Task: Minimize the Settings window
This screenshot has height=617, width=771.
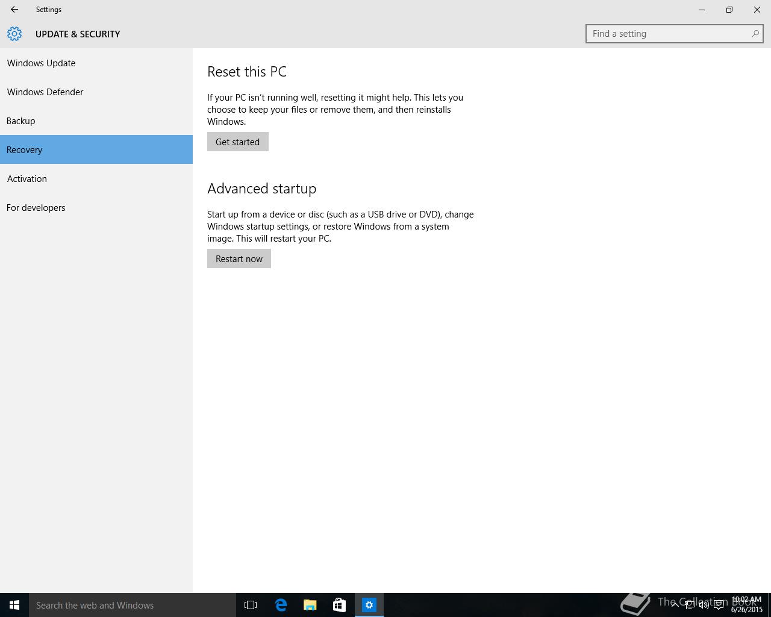Action: [x=702, y=10]
